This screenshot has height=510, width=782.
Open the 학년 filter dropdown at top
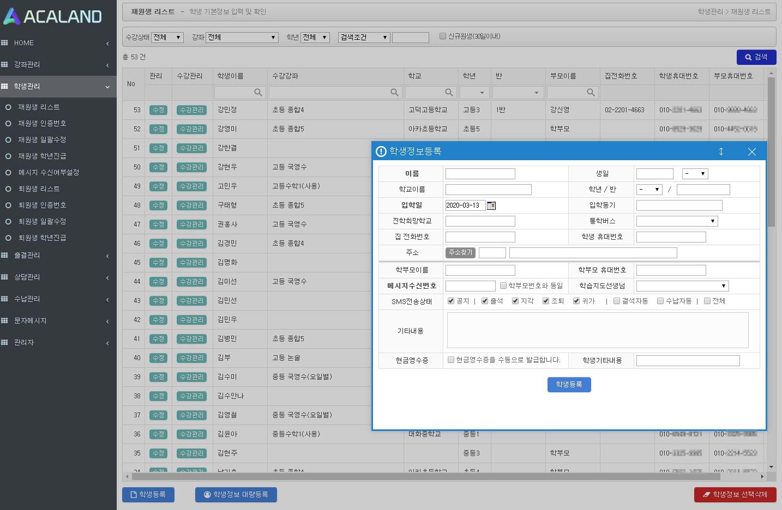315,37
